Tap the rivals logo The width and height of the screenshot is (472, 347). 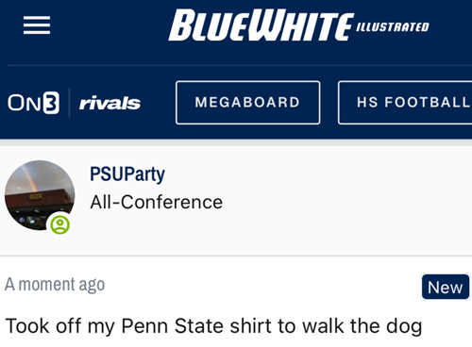pyautogui.click(x=110, y=103)
